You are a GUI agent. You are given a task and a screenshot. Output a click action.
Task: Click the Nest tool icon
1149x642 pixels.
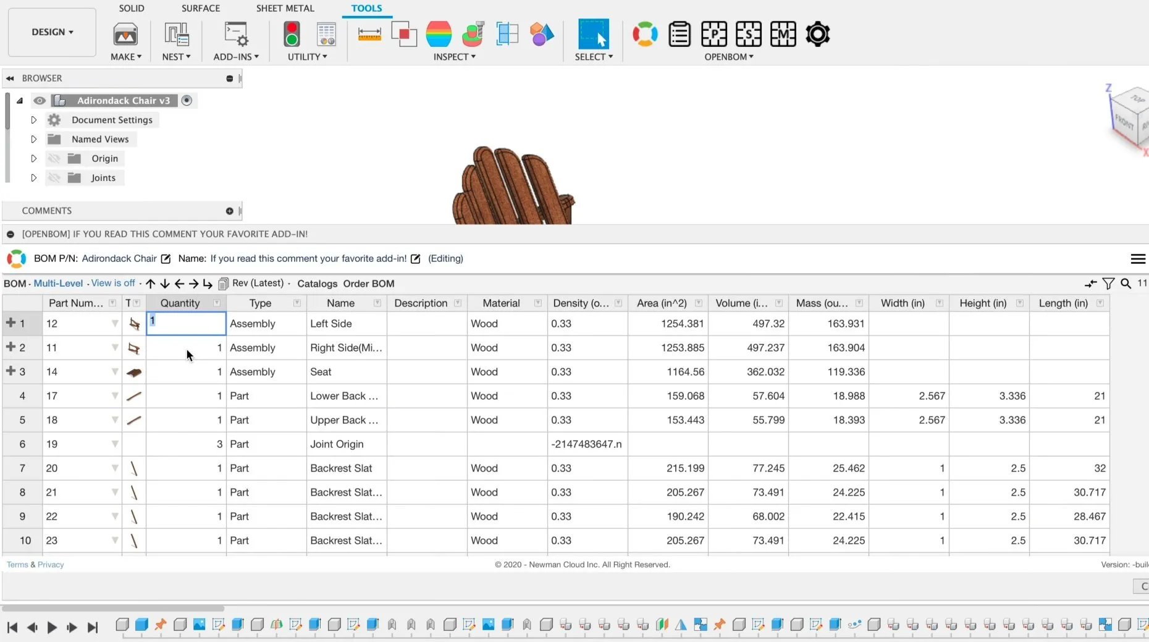click(176, 34)
